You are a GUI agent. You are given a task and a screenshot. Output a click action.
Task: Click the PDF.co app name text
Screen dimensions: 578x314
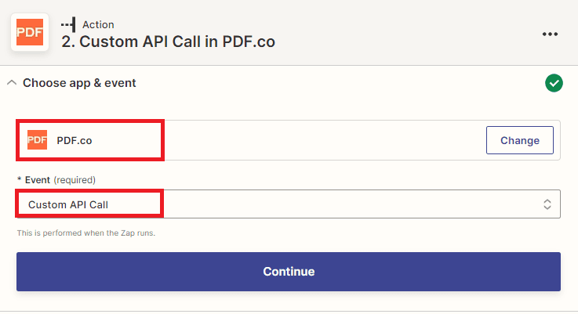[x=75, y=140]
